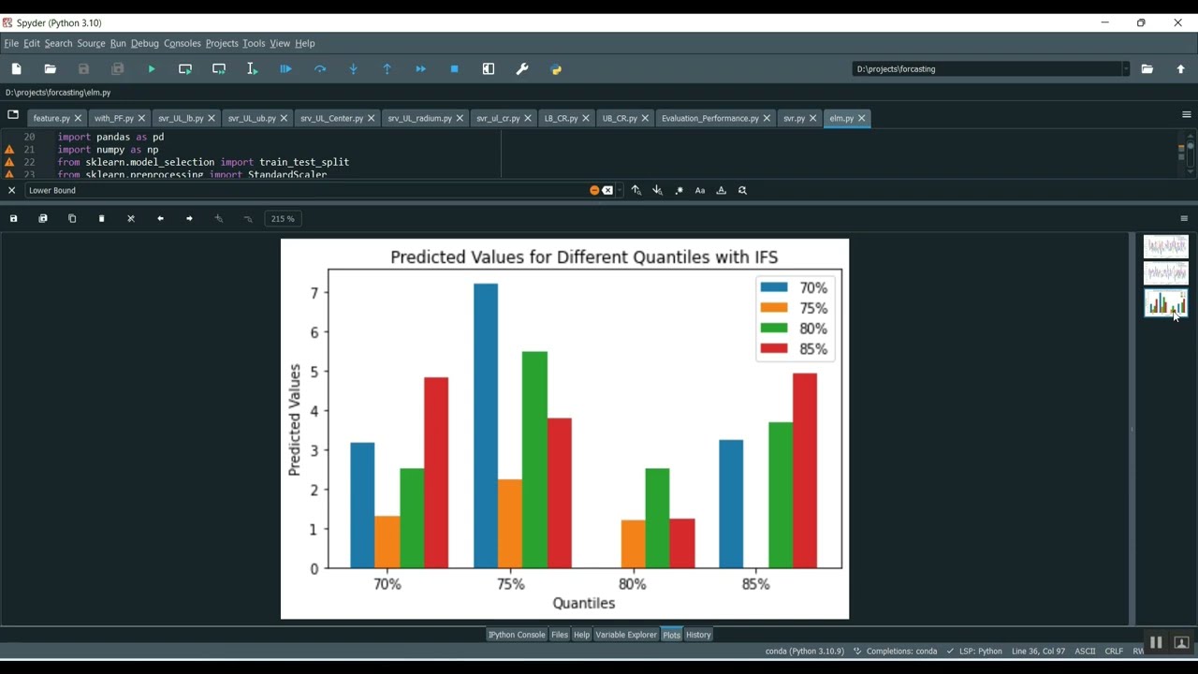Image resolution: width=1198 pixels, height=674 pixels.
Task: Select the first plot thumbnail
Action: point(1166,247)
